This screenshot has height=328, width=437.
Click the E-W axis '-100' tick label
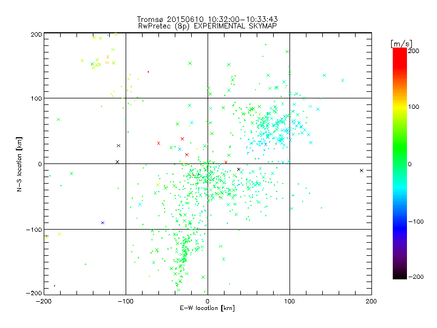[x=126, y=301]
